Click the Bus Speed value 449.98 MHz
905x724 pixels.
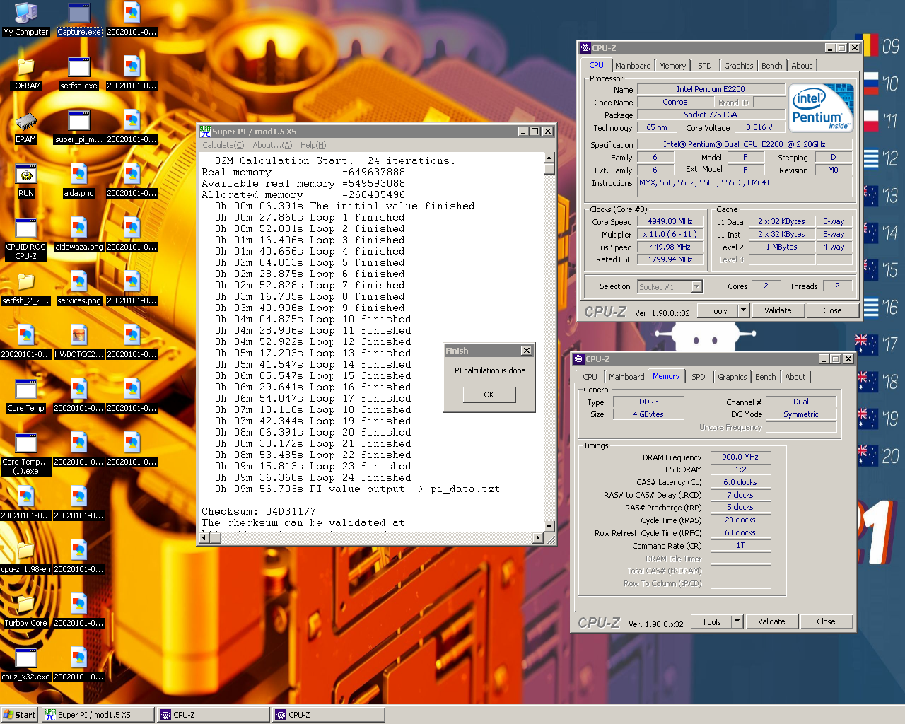pyautogui.click(x=670, y=247)
